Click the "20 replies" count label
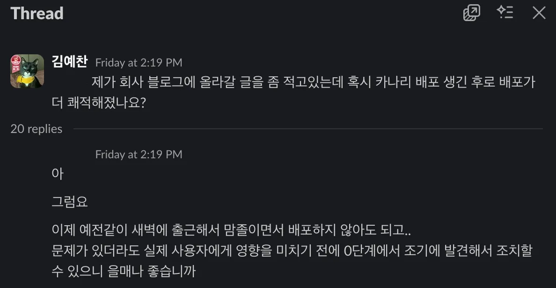The image size is (556, 288). (37, 129)
